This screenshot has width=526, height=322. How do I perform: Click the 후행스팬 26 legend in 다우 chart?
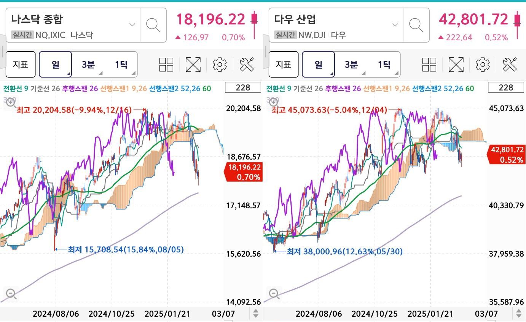[x=343, y=89]
